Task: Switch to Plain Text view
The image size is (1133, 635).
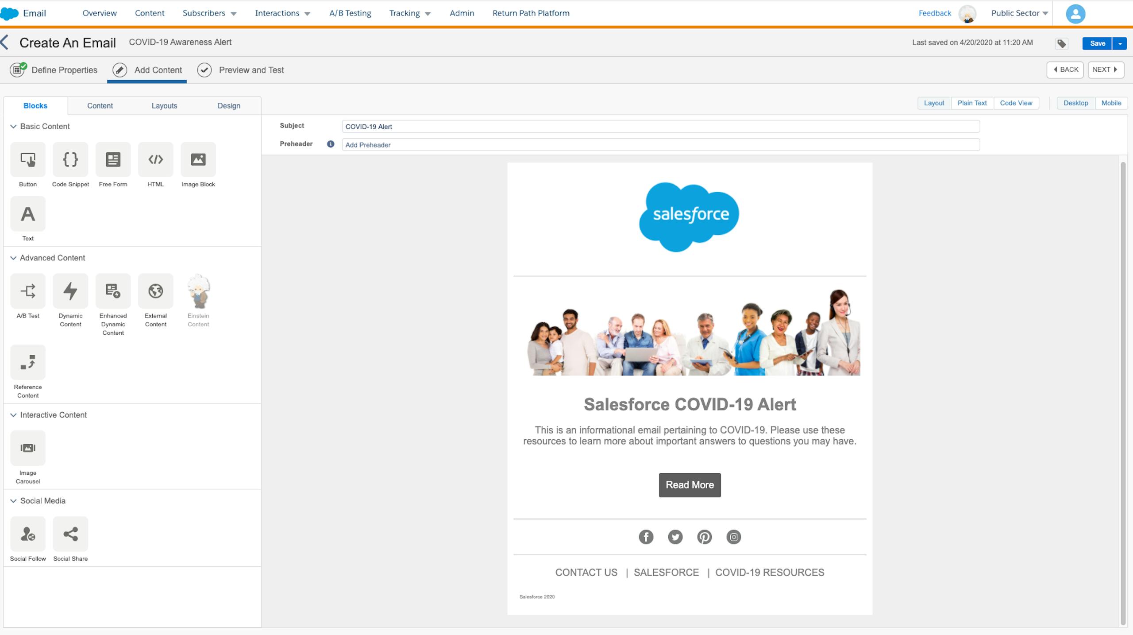Action: (x=972, y=103)
